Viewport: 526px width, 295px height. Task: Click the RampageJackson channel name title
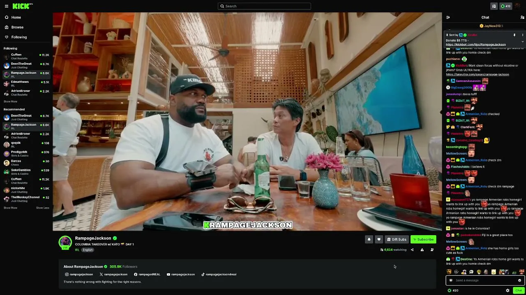(93, 238)
